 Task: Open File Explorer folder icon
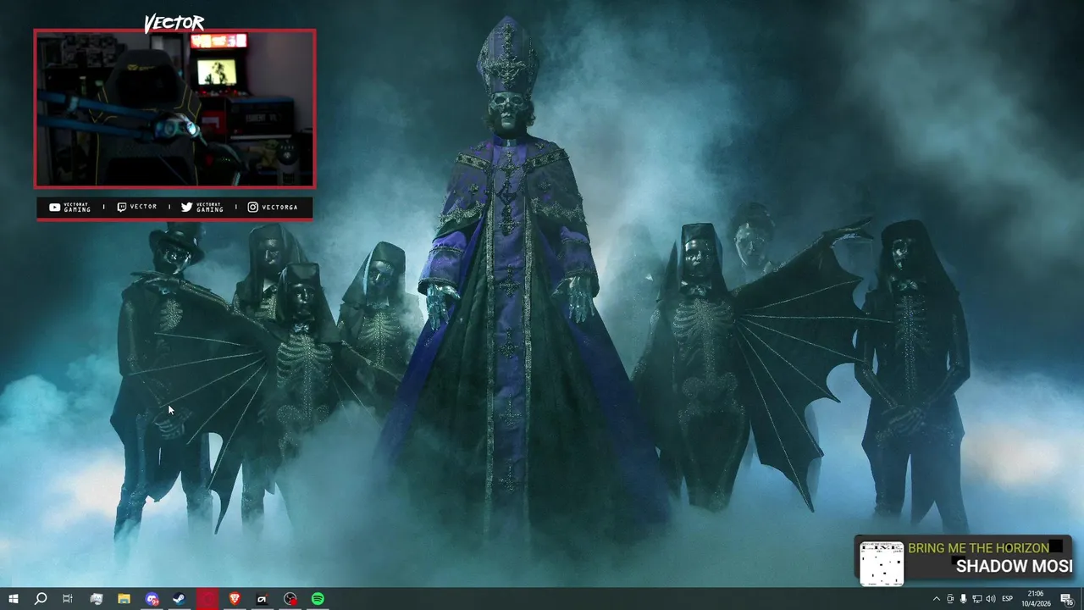(124, 599)
